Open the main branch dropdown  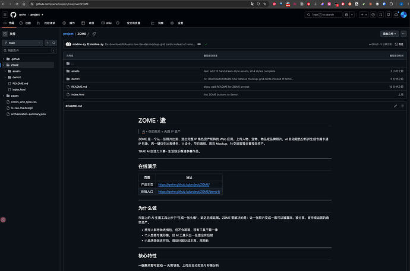coord(23,43)
